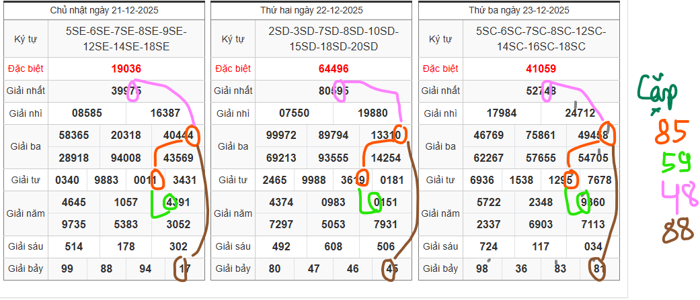Select the Thứ ba ngày 23-12-2025 header

[519, 10]
